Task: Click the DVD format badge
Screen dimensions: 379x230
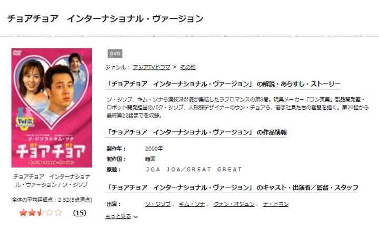Action: pos(115,54)
